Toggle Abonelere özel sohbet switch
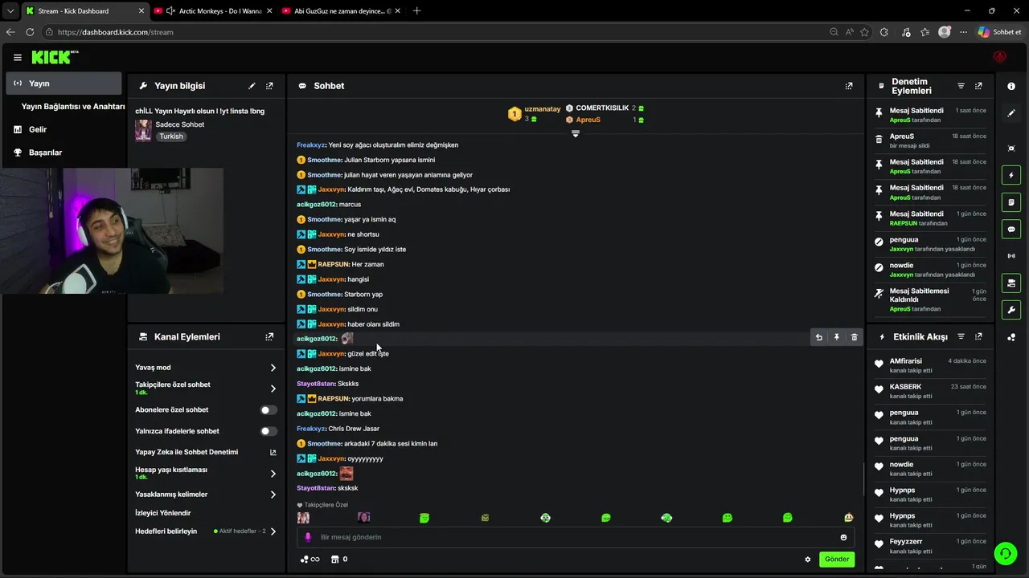Viewport: 1029px width, 578px height. point(269,410)
